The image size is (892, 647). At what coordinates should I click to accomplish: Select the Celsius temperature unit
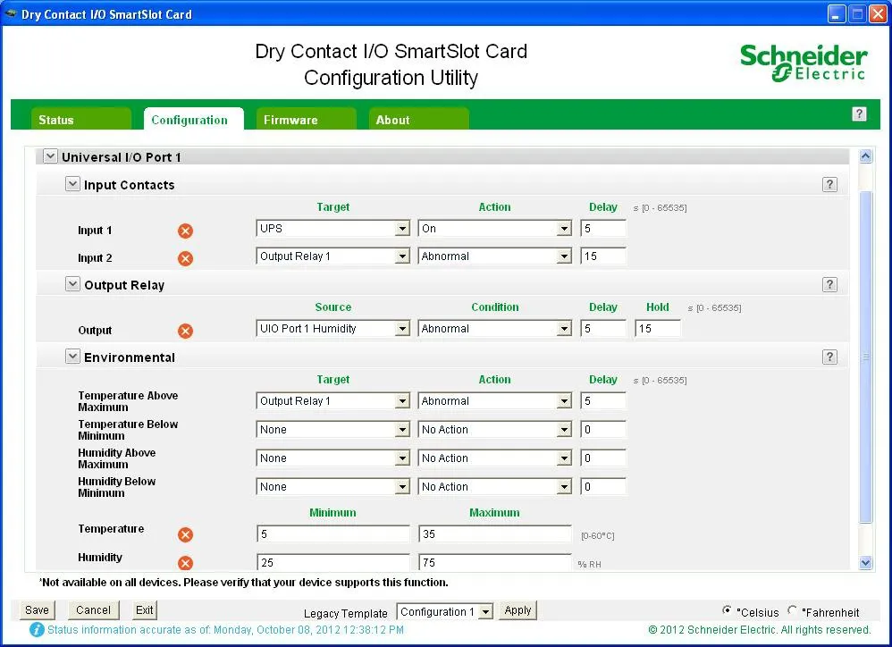(x=728, y=610)
